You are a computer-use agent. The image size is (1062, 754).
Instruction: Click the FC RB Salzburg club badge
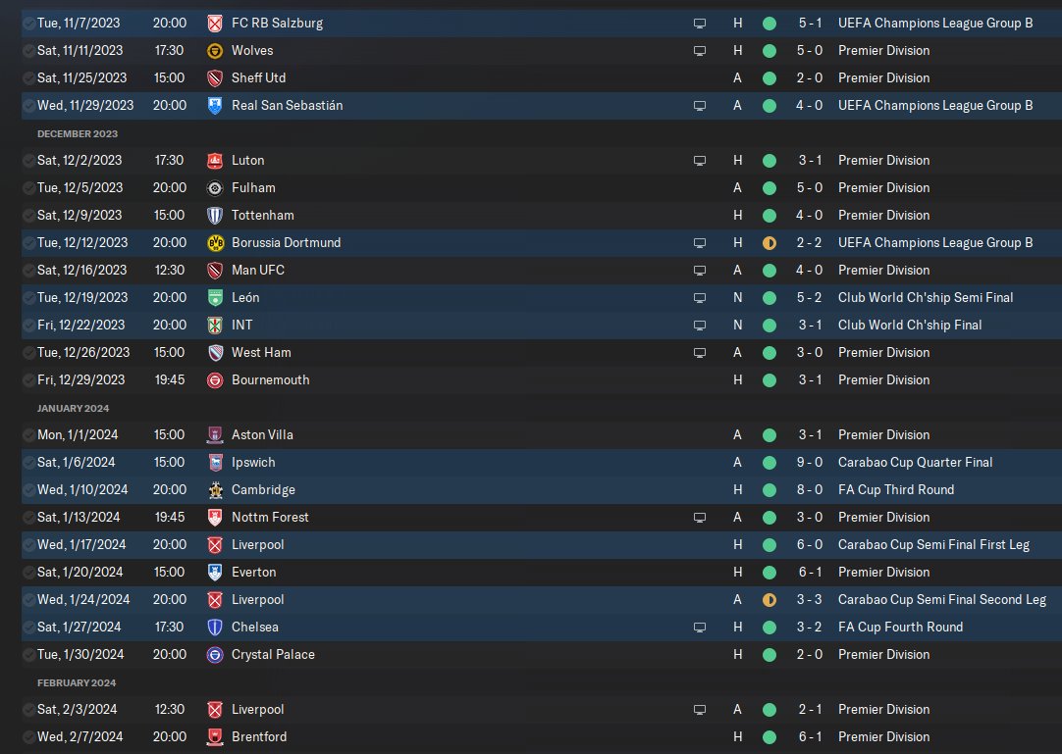(x=215, y=24)
